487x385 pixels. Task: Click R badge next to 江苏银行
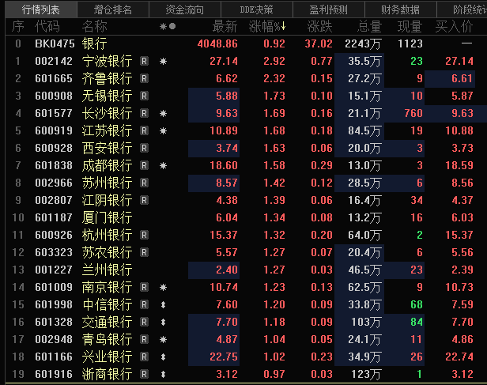tap(144, 130)
